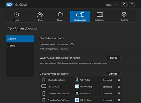The image size is (141, 103).
Task: Open the Shares tab
Action: [60, 16]
